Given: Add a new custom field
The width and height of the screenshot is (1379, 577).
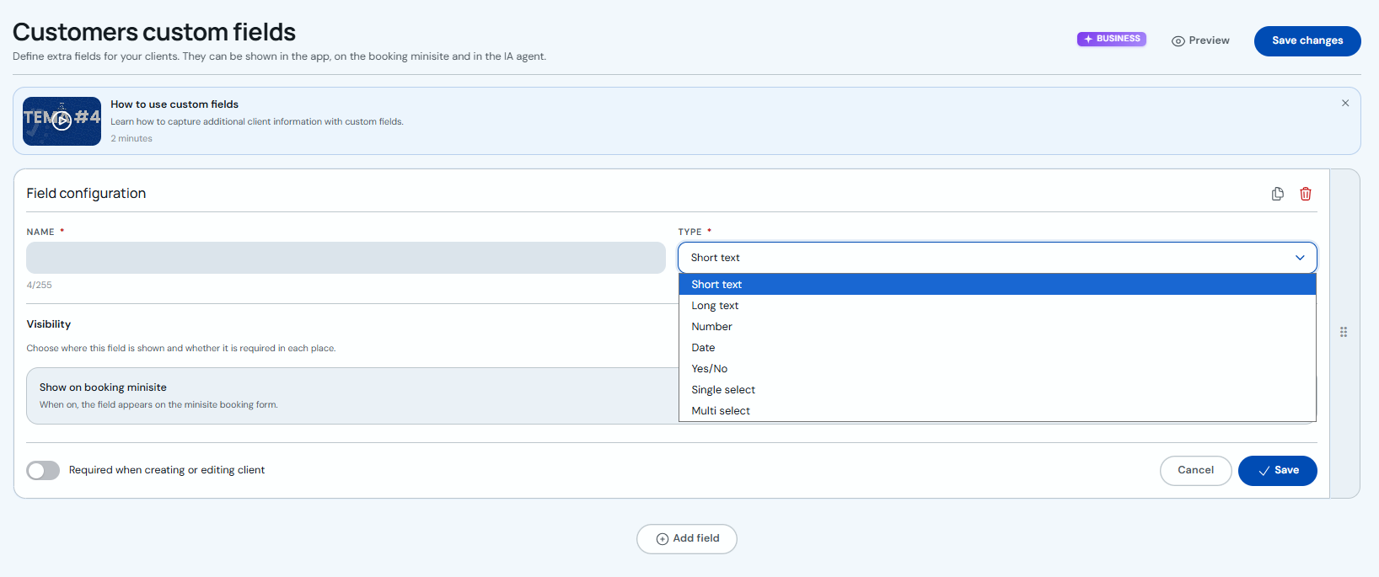Looking at the screenshot, I should point(686,539).
